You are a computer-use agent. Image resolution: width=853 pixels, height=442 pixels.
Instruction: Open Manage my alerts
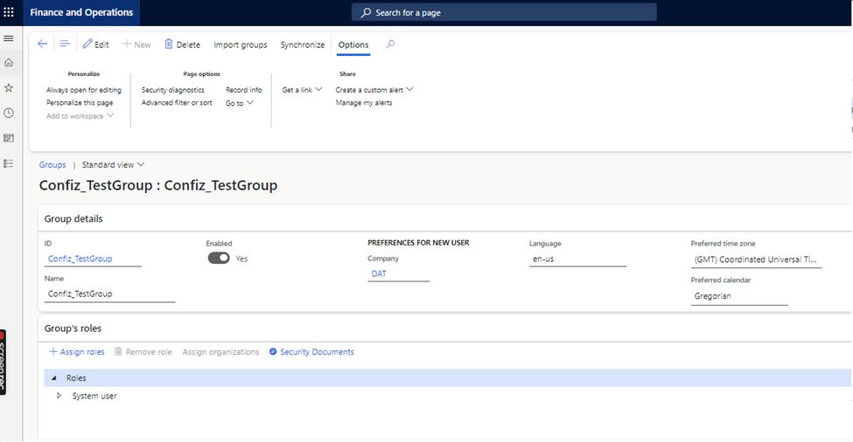(364, 102)
